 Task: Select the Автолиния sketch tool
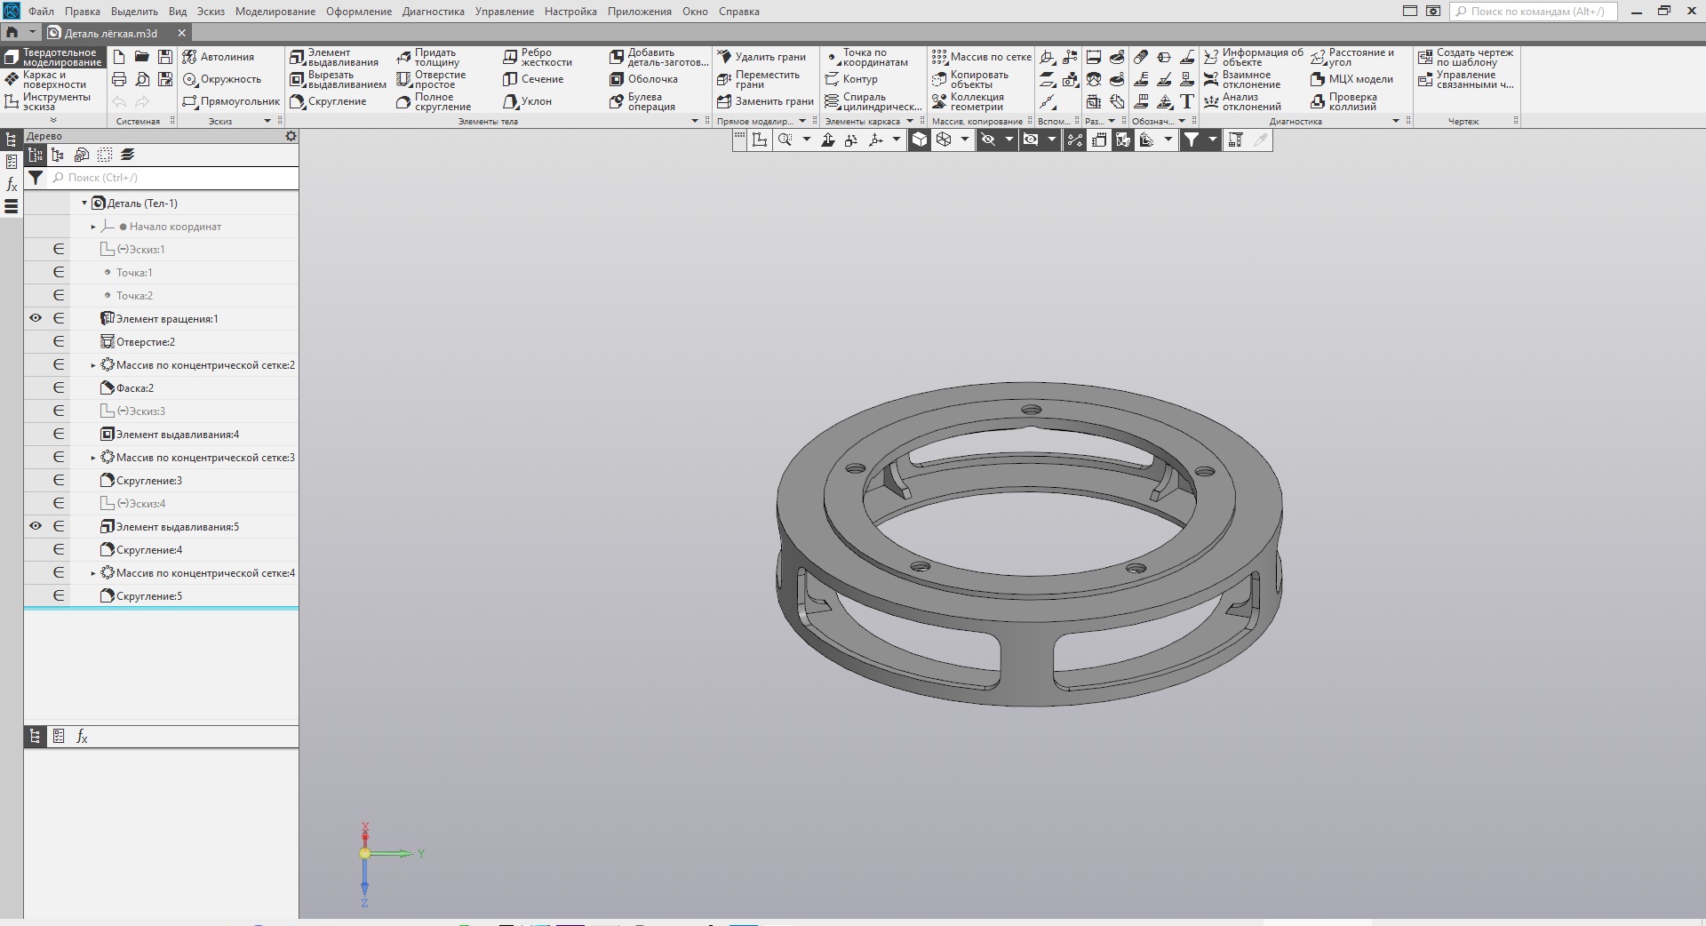pyautogui.click(x=219, y=57)
